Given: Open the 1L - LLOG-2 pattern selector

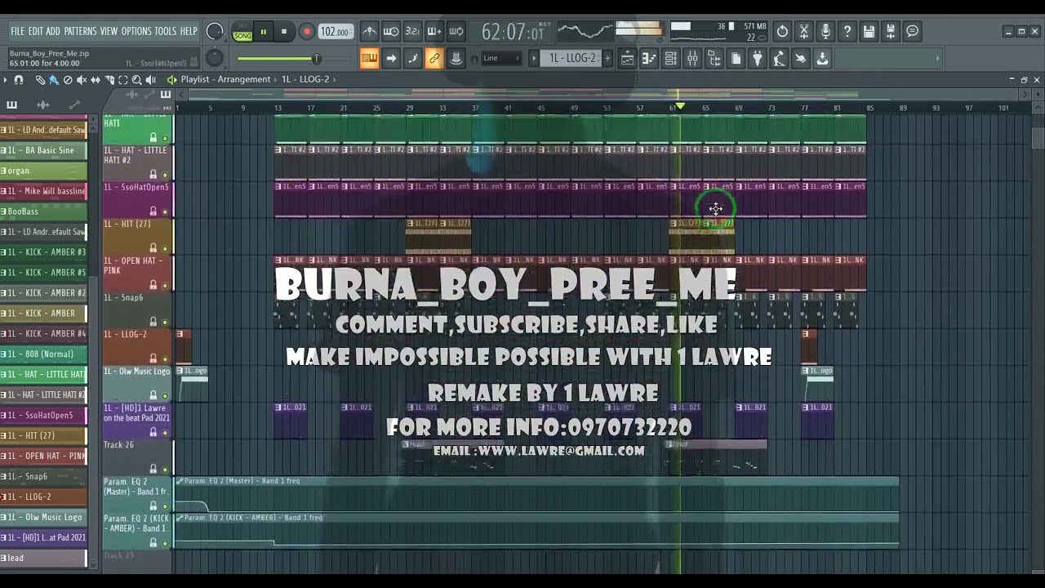Looking at the screenshot, I should [x=572, y=58].
